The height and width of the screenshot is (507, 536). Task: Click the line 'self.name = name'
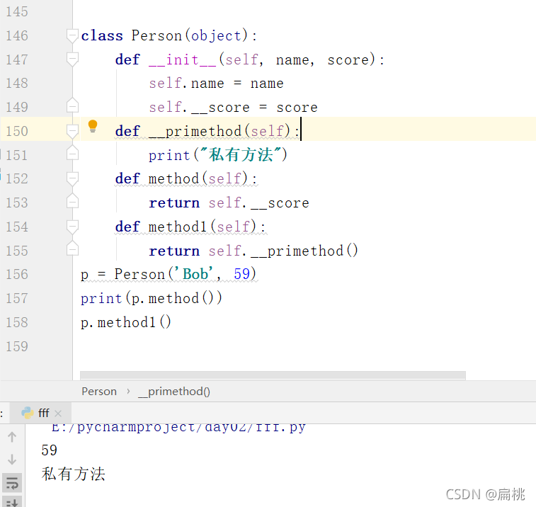point(216,84)
